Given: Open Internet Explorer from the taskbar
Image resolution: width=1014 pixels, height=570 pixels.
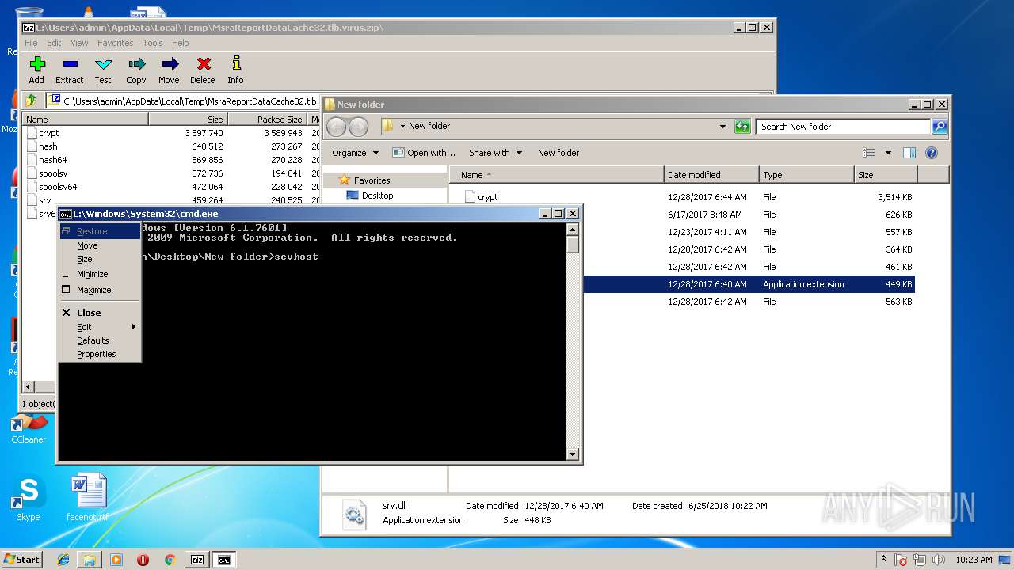Looking at the screenshot, I should click(x=63, y=560).
